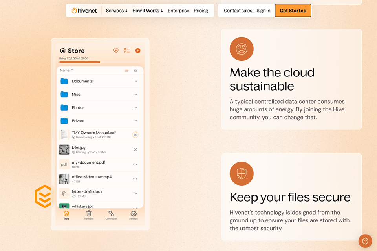Viewport: 377px width, 251px height.
Task: Select the whiskers.jpg file name
Action: [x=83, y=206]
